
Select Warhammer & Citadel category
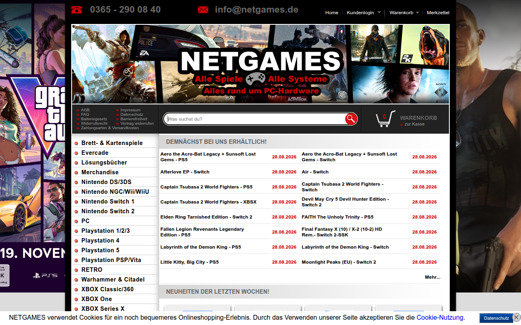pos(113,279)
